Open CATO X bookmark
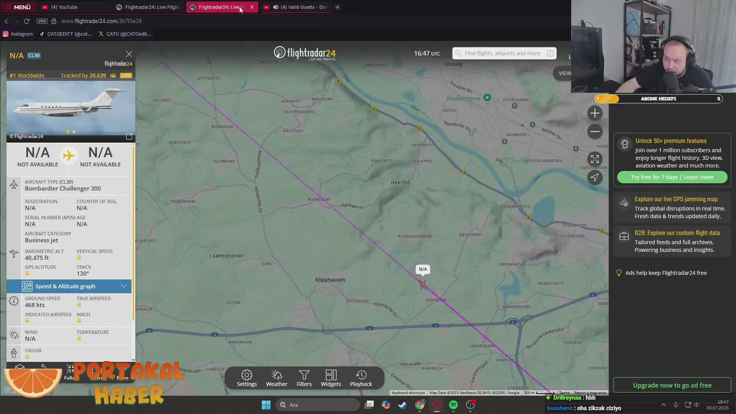Screen dimensions: 736x414 click(x=125, y=34)
